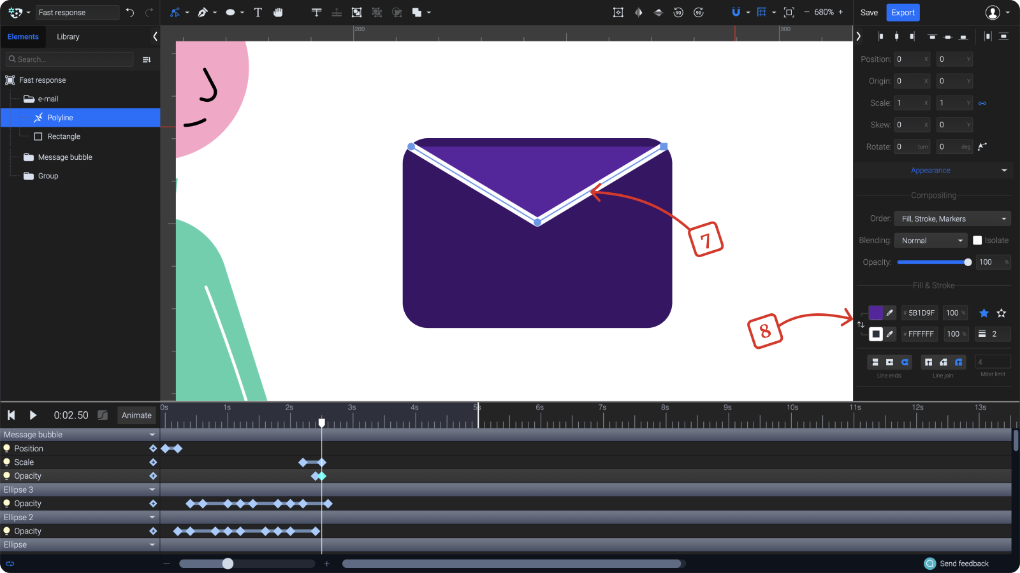Viewport: 1020px width, 573px height.
Task: Switch to the Library tab
Action: [68, 36]
